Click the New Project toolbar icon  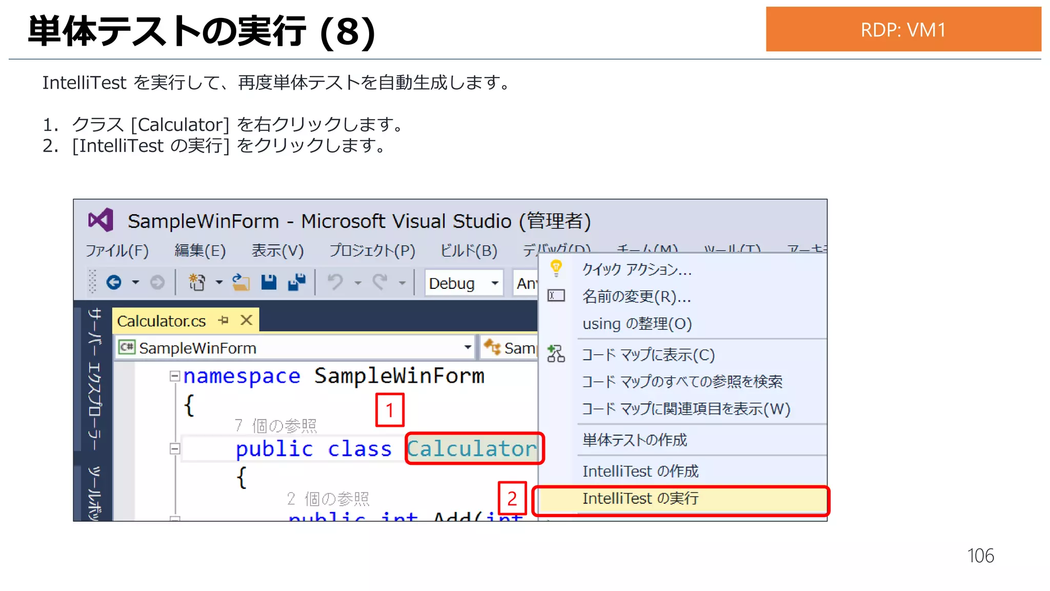point(197,282)
